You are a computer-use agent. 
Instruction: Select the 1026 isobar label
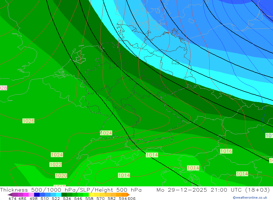point(28,121)
